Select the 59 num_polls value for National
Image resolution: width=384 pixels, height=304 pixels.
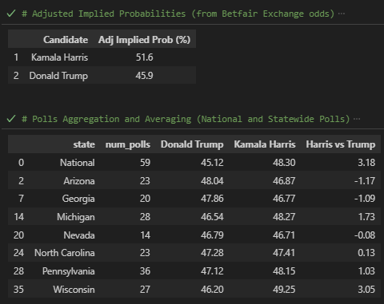coord(145,163)
